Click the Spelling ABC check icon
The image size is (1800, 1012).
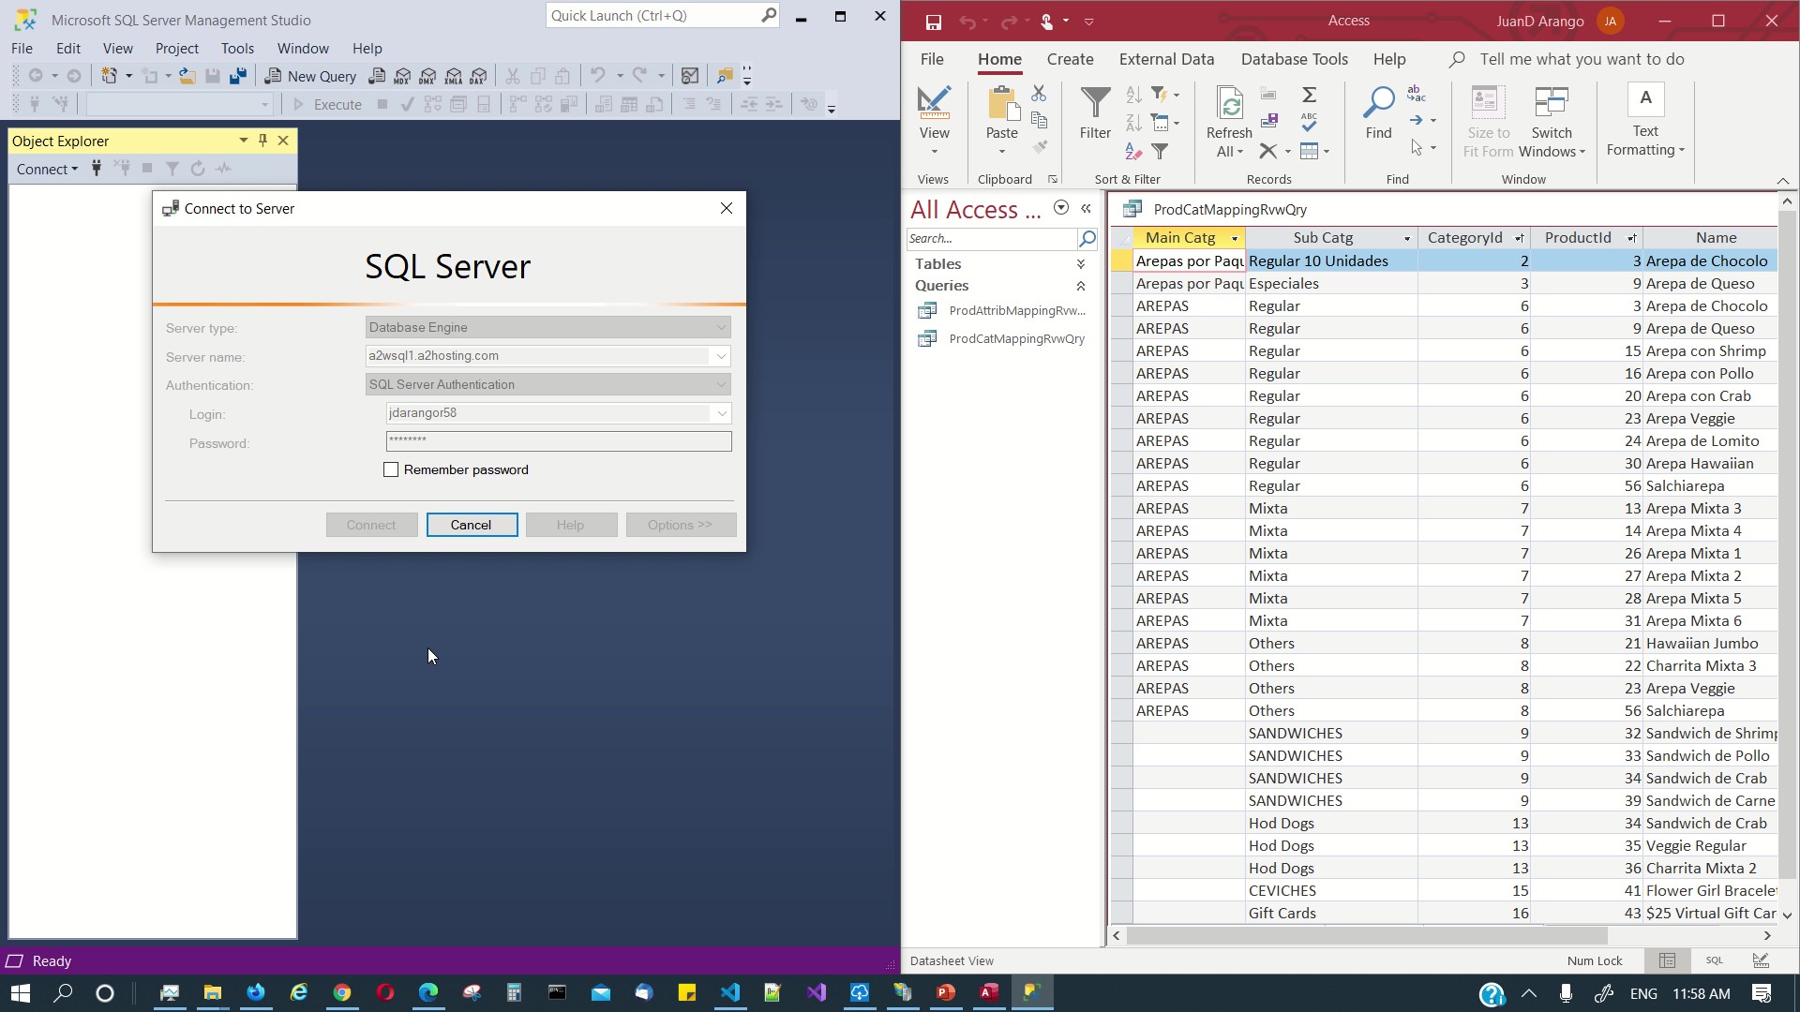coord(1310,122)
